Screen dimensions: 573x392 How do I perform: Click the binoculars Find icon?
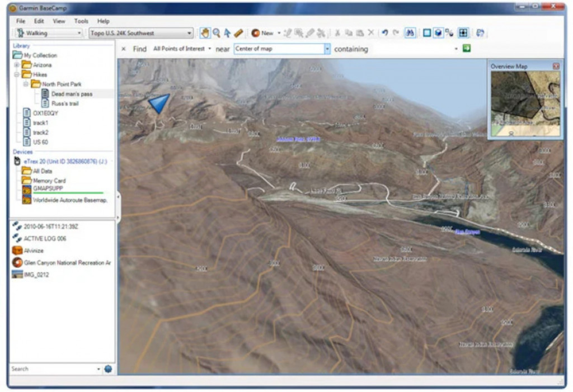click(x=410, y=33)
